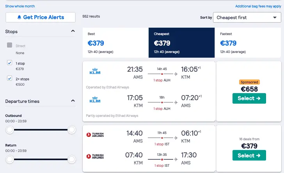Click the KLM logo on the outbound flight
This screenshot has width=284, height=173.
[95, 71]
